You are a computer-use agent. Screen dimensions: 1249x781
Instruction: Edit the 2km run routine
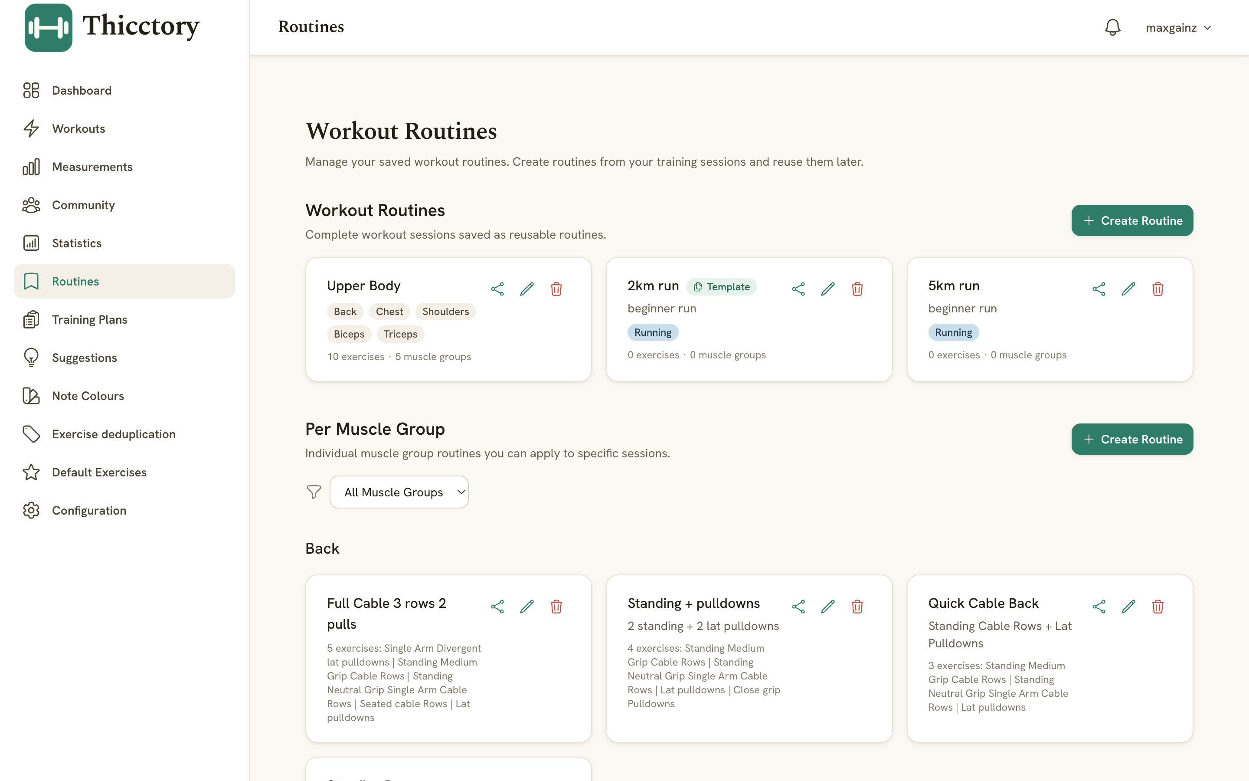tap(827, 289)
